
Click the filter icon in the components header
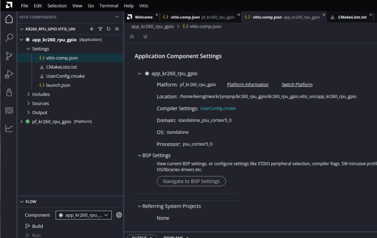pos(100,29)
